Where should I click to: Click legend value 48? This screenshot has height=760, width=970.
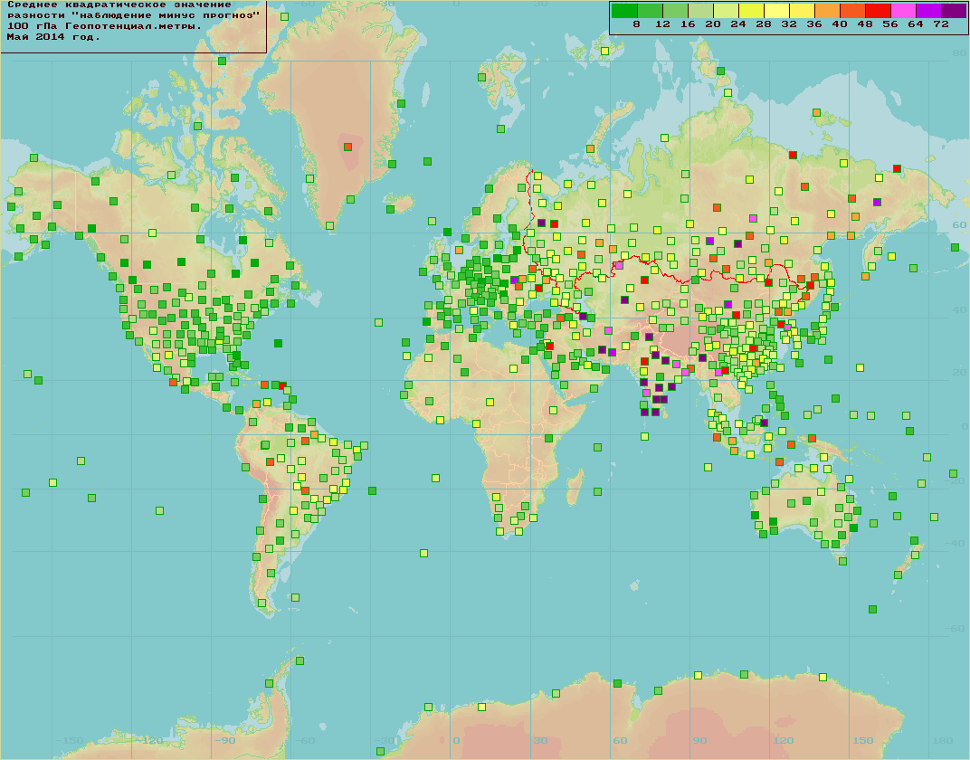click(x=865, y=24)
